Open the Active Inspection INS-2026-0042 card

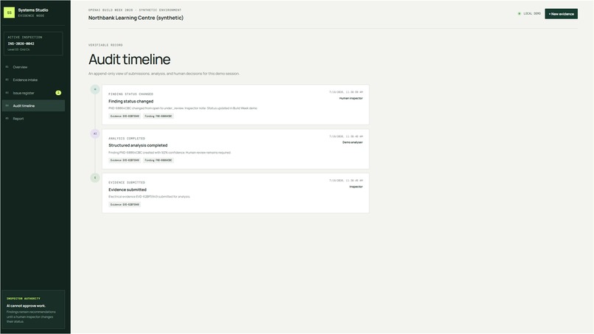[x=33, y=44]
